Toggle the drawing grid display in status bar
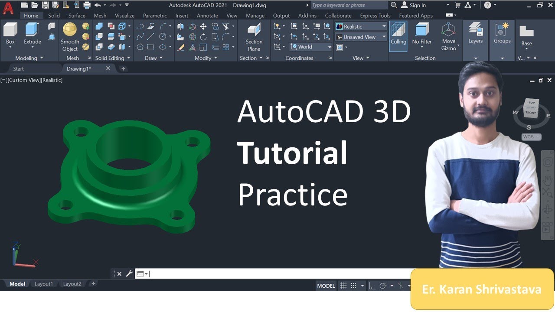This screenshot has height=312, width=555. point(343,286)
